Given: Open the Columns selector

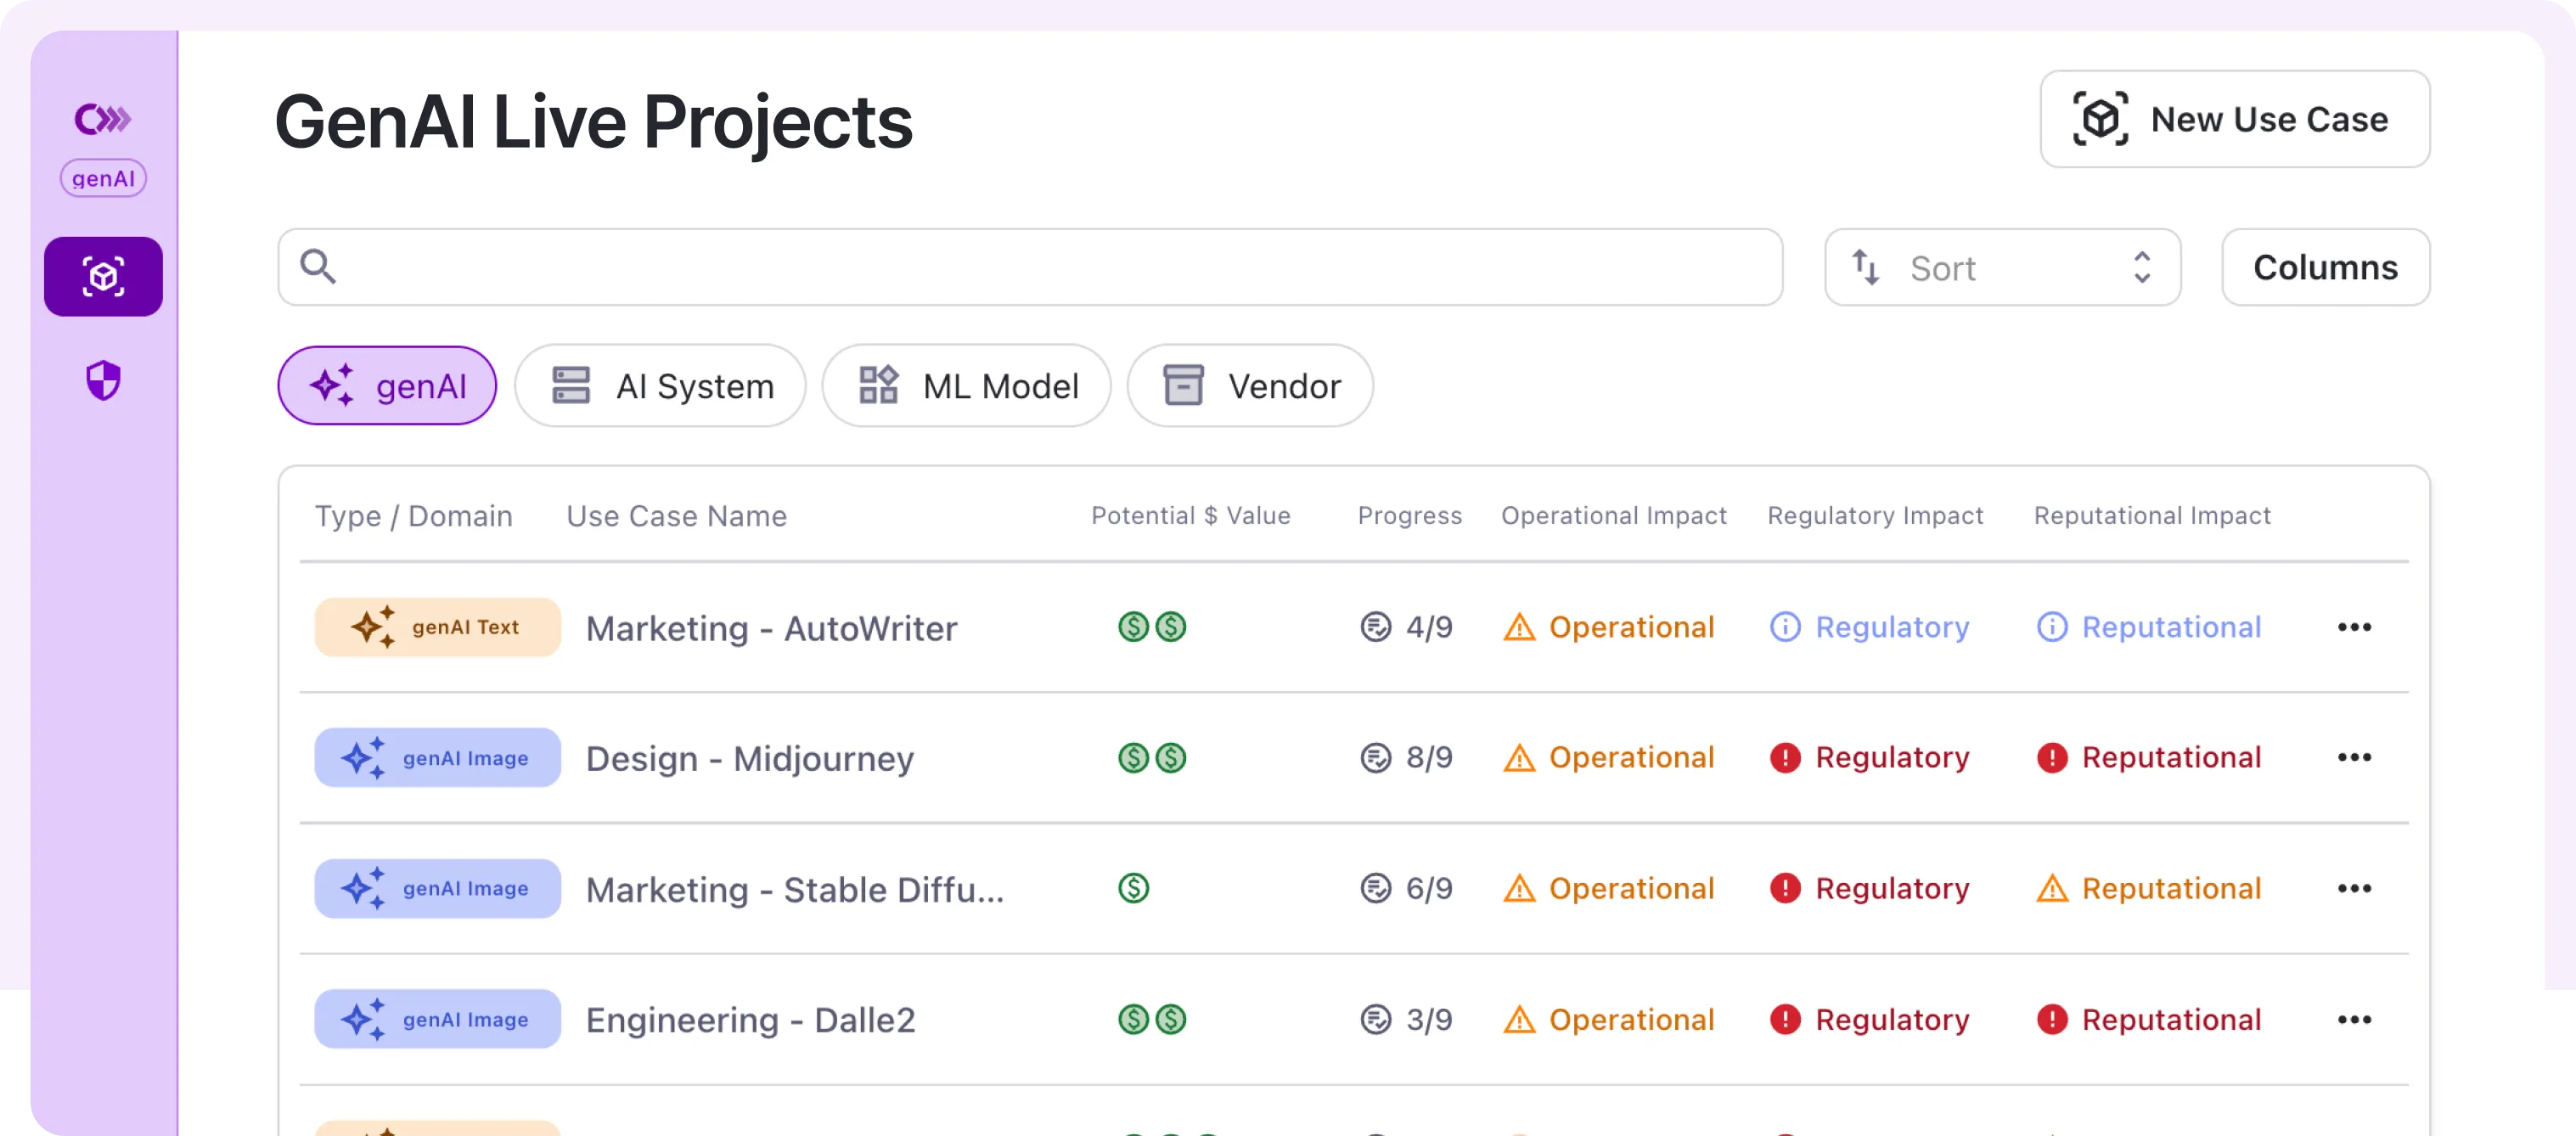Looking at the screenshot, I should click(2325, 267).
